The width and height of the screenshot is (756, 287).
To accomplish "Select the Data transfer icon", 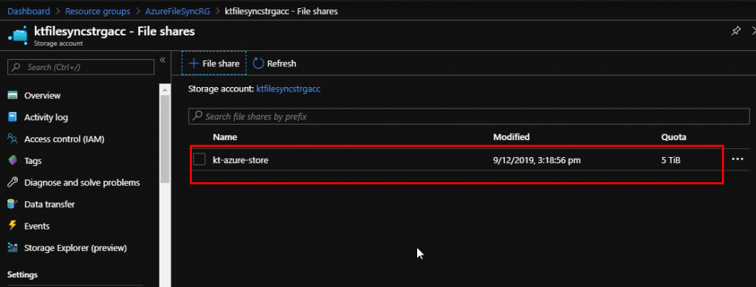I will click(x=13, y=204).
